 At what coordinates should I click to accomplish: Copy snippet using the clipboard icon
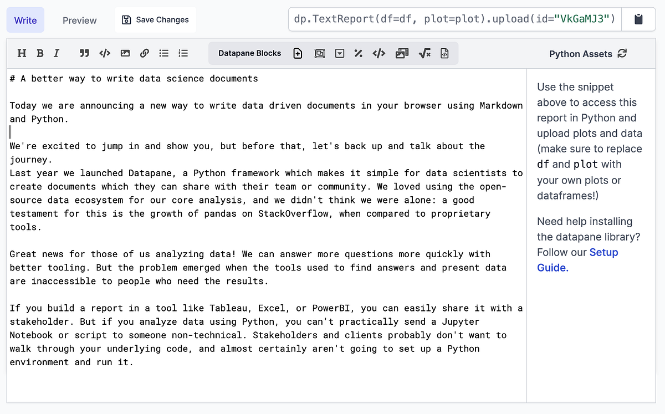(638, 18)
